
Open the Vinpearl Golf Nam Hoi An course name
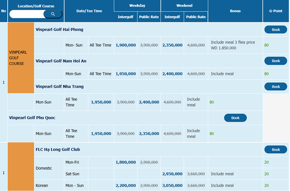61,61
